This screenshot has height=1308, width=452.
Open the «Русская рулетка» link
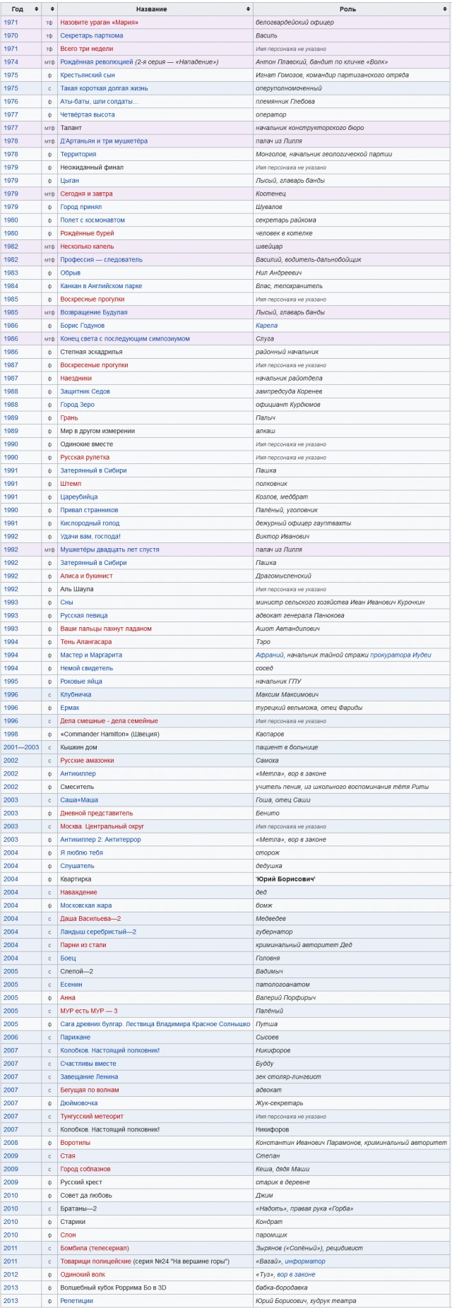pyautogui.click(x=85, y=458)
